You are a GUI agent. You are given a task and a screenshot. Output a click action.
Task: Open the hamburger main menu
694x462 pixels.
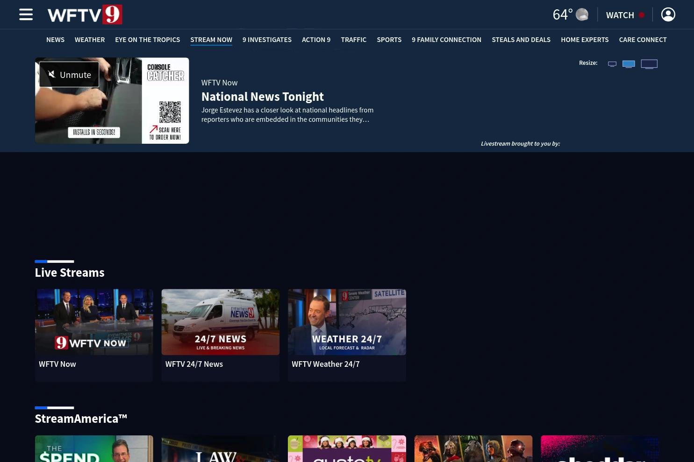coord(26,14)
